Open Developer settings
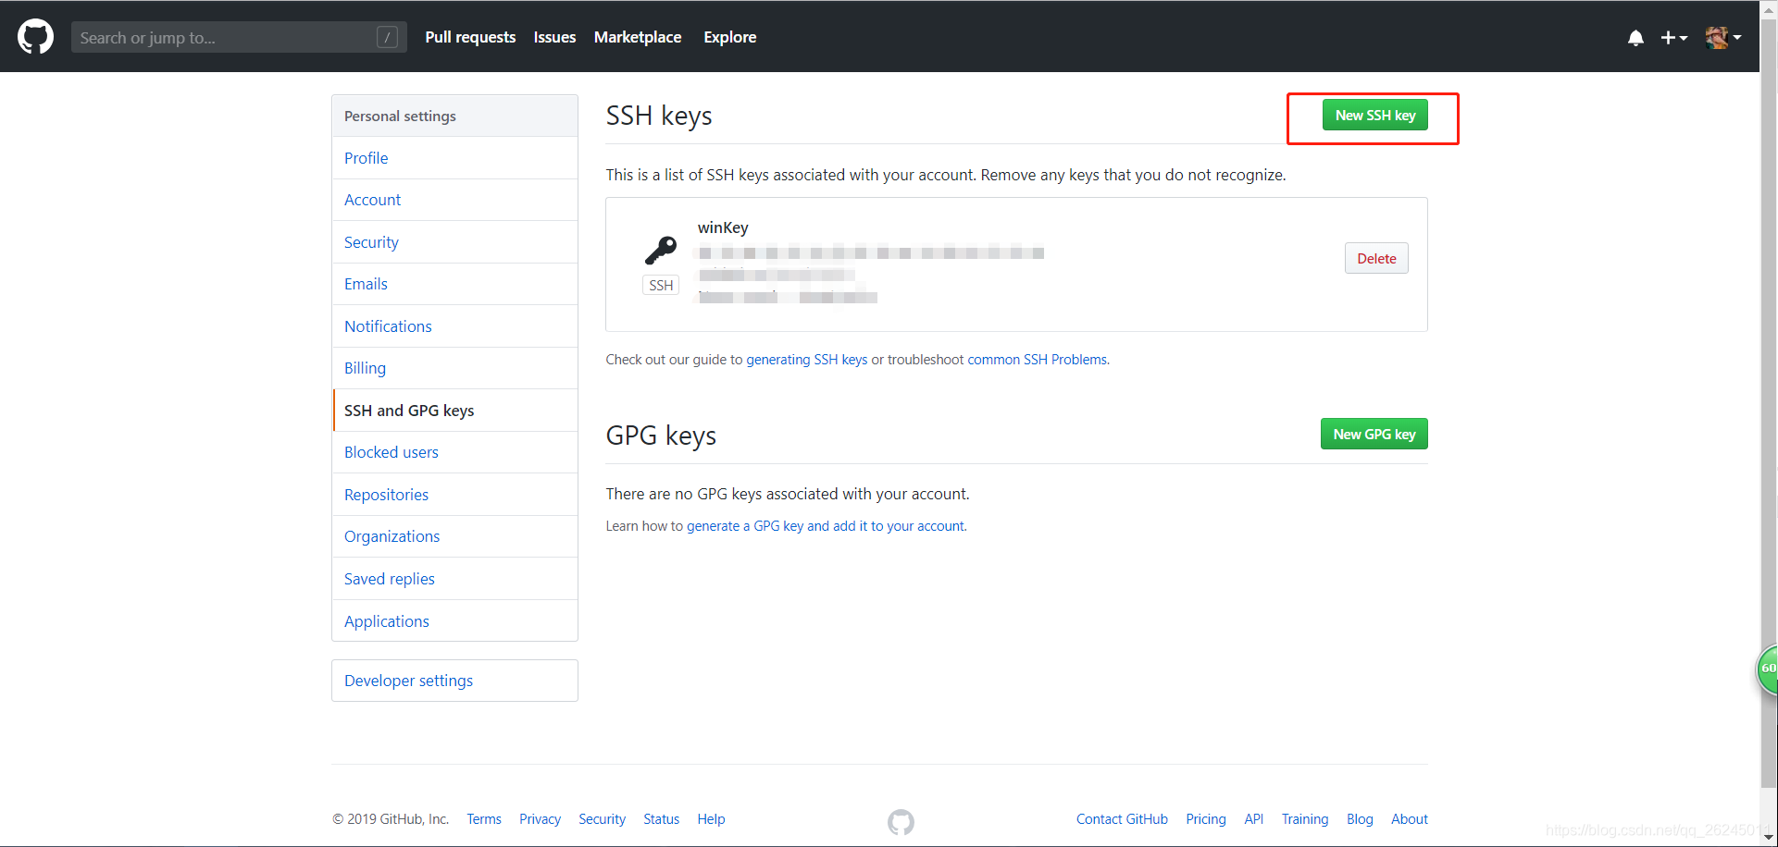This screenshot has height=847, width=1778. point(454,681)
